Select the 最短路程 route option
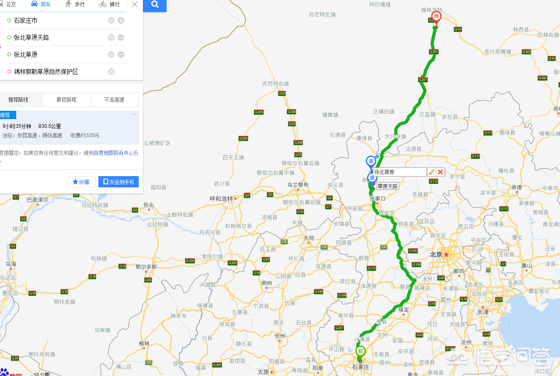The image size is (560, 376). pyautogui.click(x=66, y=100)
